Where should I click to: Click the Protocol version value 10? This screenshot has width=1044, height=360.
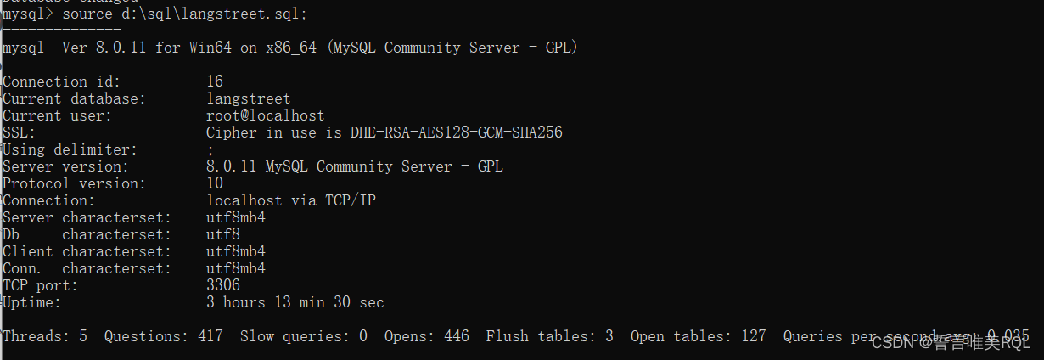(x=215, y=183)
